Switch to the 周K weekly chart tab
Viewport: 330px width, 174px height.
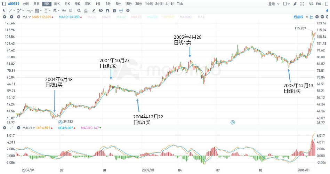click(x=56, y=4)
